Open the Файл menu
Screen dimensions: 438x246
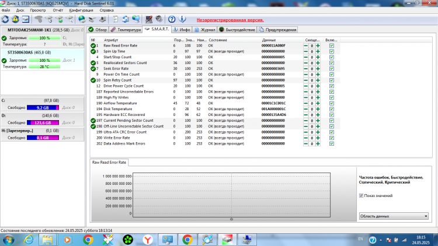click(x=6, y=10)
